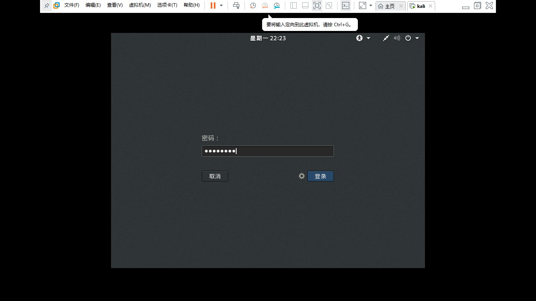The image size is (536, 301).
Task: Expand the accessibility menu arrow
Action: point(368,38)
